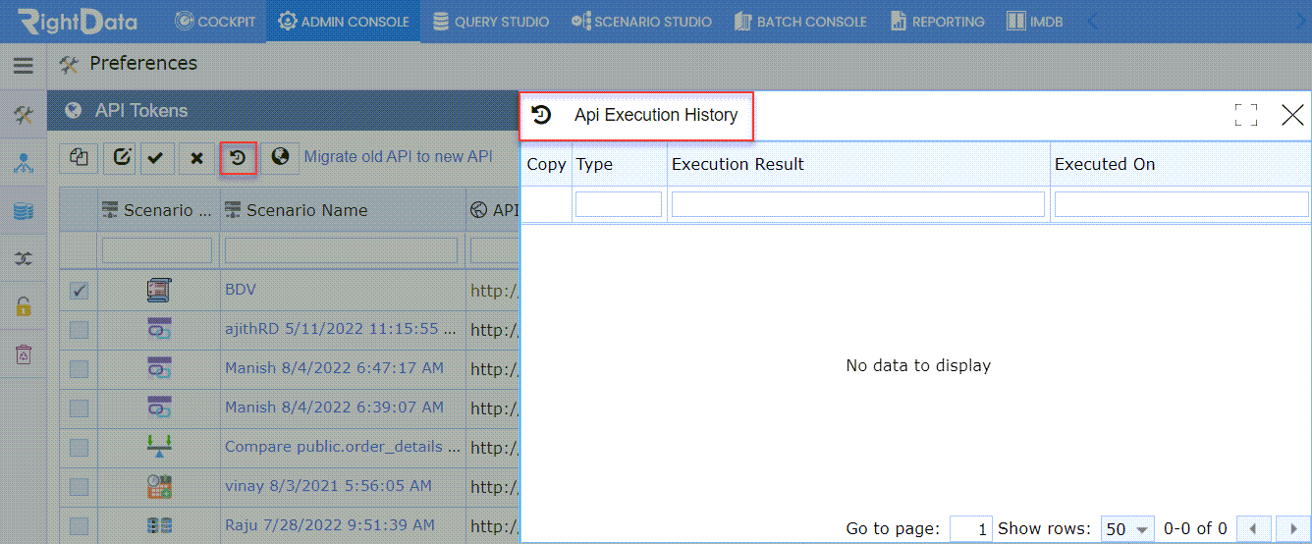
Task: Check the Manish 6:39:07 AM row checkbox
Action: [79, 408]
